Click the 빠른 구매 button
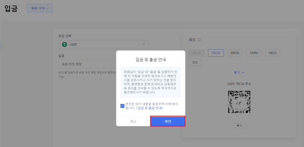 (x=40, y=8)
